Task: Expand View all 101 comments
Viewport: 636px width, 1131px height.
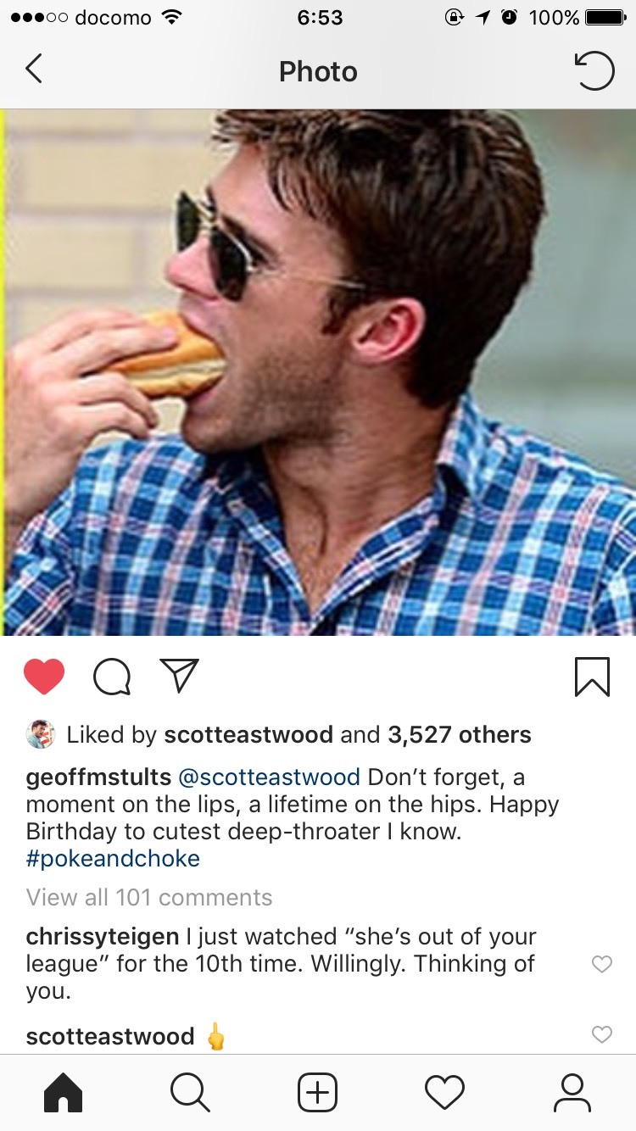Action: [x=149, y=897]
